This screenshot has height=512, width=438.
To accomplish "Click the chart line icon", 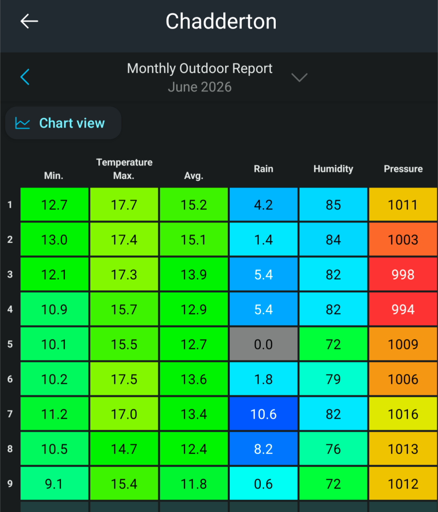I will (22, 123).
